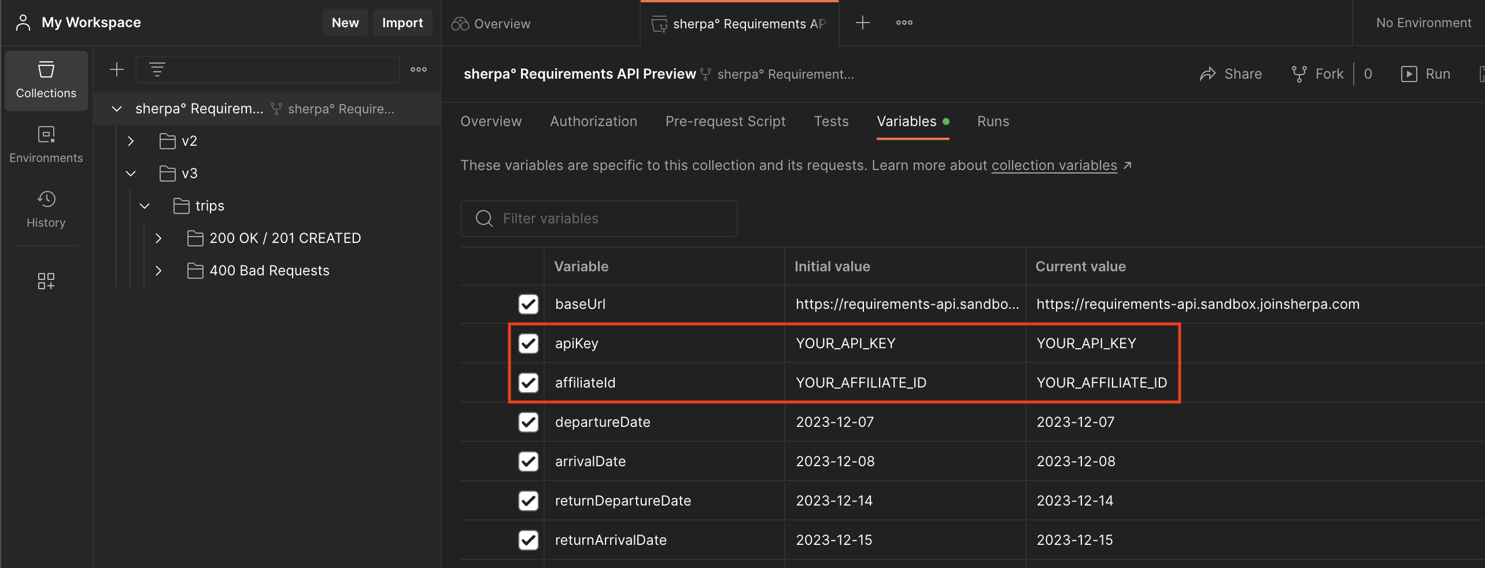Click departureDate initial value 2023-12-07
This screenshot has height=568, width=1485.
(834, 422)
